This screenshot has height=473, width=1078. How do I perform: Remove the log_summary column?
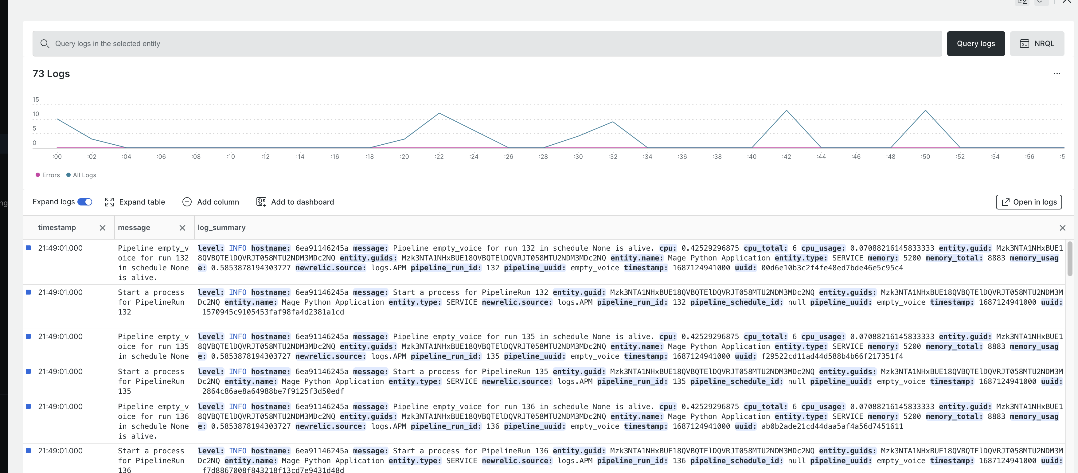(x=1062, y=228)
